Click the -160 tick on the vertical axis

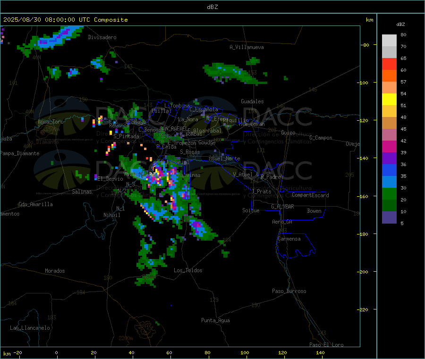pos(363,196)
